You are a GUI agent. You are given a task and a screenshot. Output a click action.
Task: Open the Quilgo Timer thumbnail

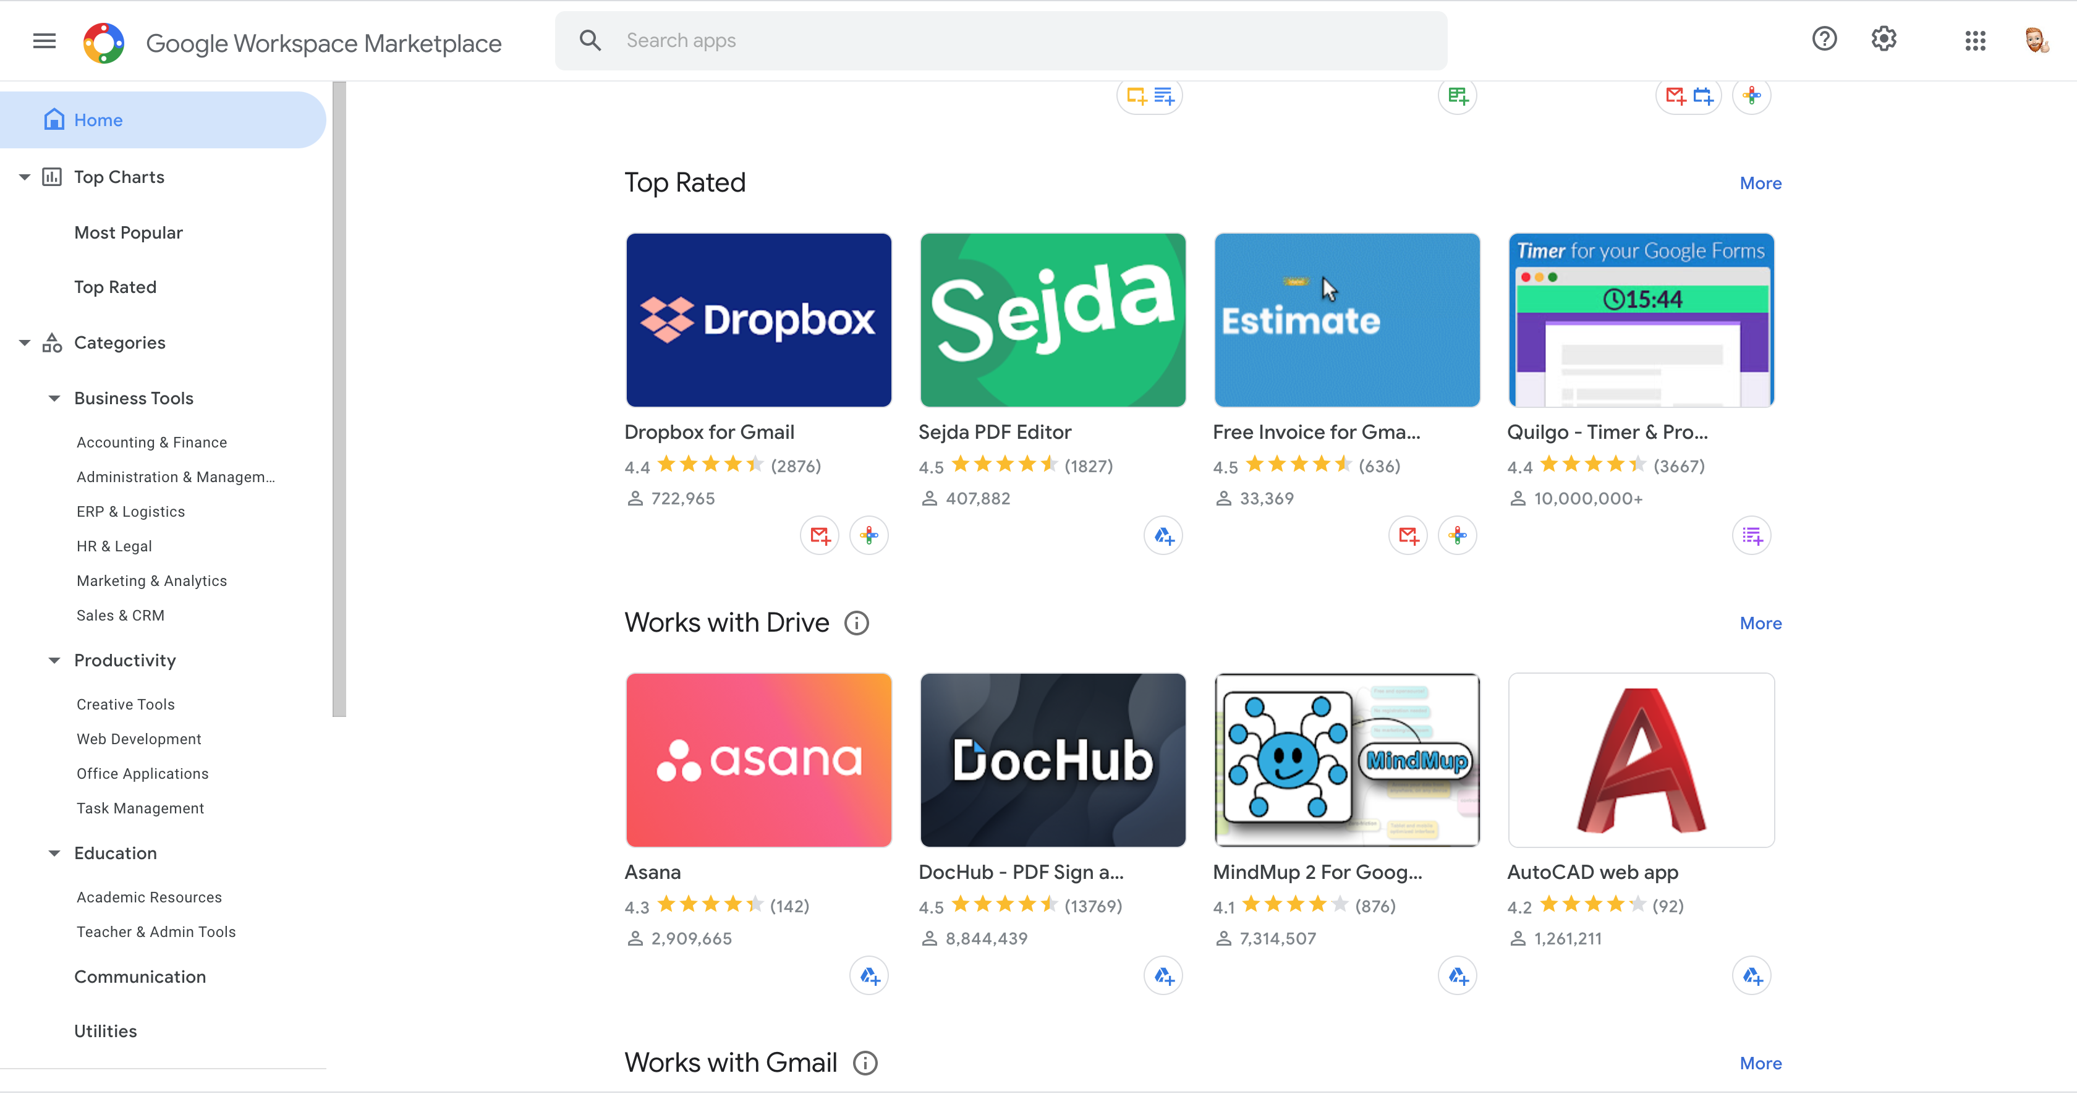pos(1641,320)
